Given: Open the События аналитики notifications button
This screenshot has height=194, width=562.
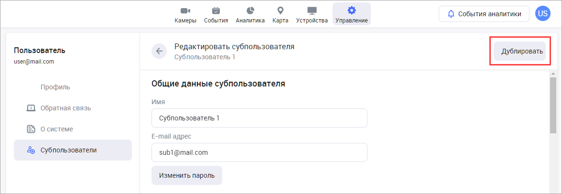Looking at the screenshot, I should [x=484, y=14].
